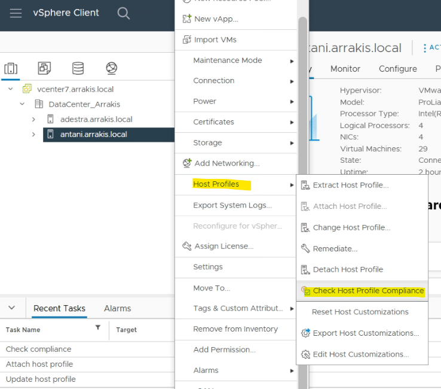Select Reconfigure for vSphere menu entry
Image resolution: width=441 pixels, height=389 pixels.
pyautogui.click(x=235, y=226)
